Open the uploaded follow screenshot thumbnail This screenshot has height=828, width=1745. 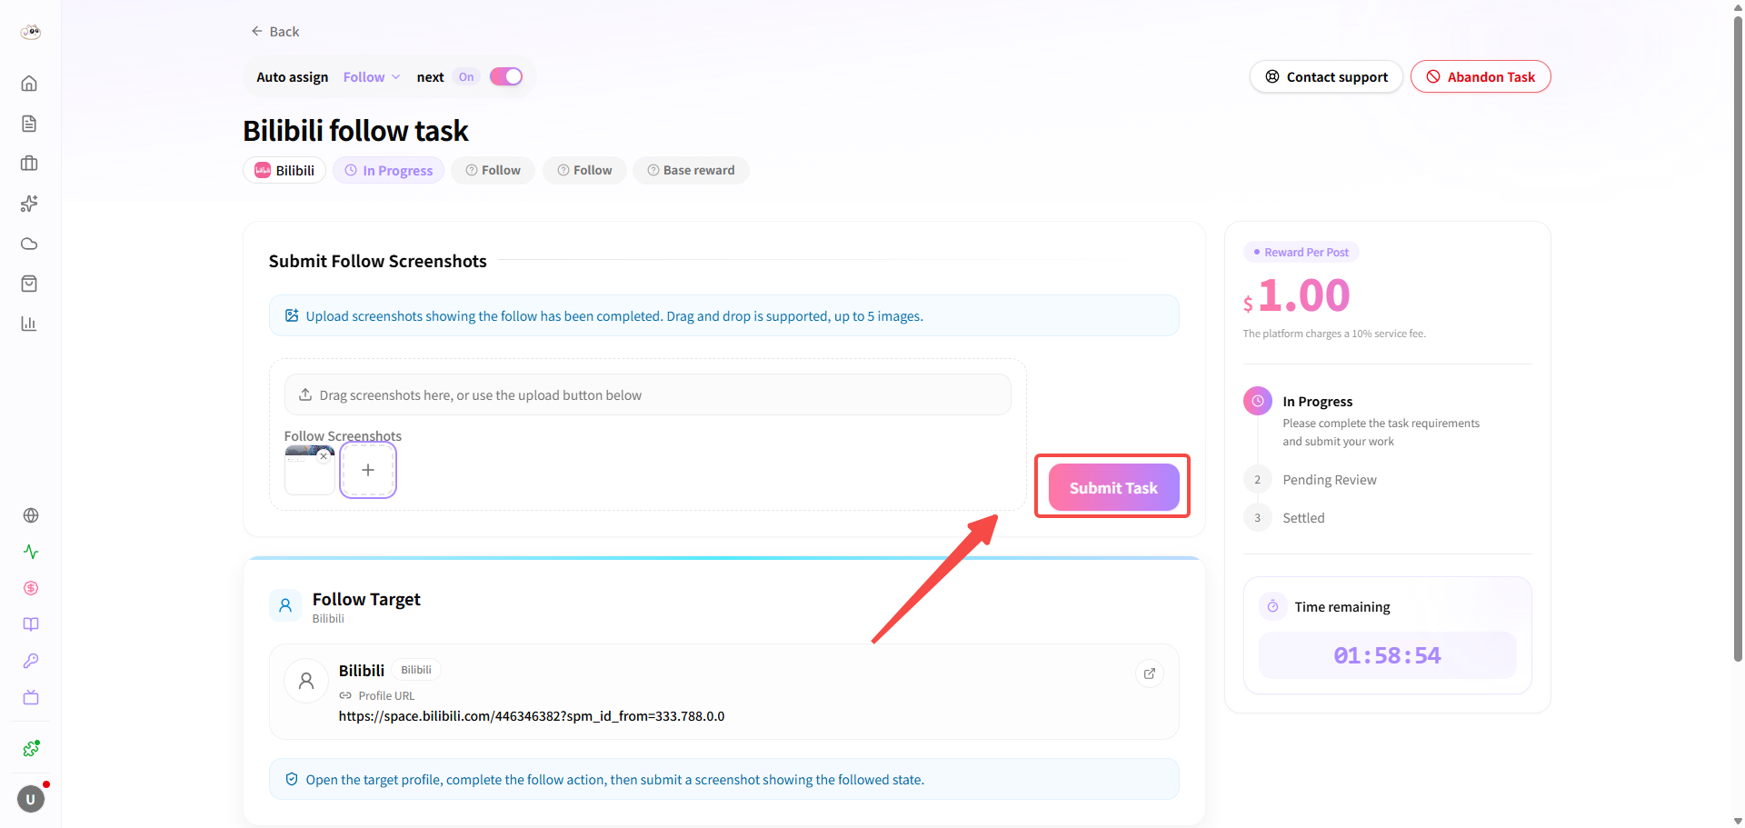(309, 470)
